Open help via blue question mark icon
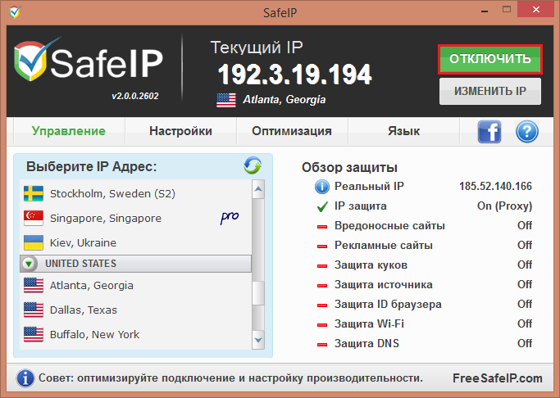This screenshot has width=560, height=398. 526,132
